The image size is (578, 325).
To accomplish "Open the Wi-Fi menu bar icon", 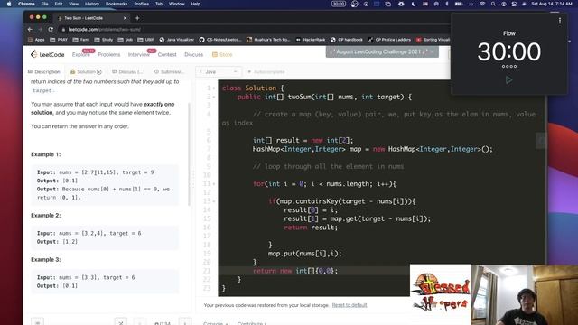I will coord(482,4).
